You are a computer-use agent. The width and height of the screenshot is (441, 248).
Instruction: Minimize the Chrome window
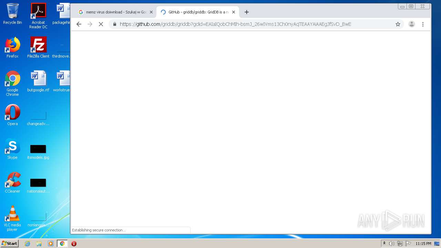pyautogui.click(x=402, y=6)
